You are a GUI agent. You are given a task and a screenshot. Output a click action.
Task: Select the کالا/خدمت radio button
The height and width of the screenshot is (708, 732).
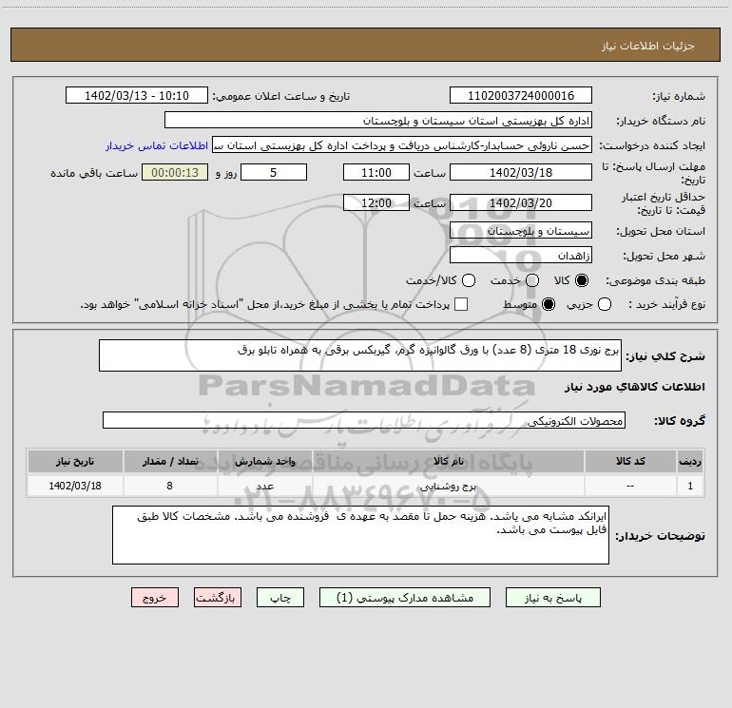[469, 280]
